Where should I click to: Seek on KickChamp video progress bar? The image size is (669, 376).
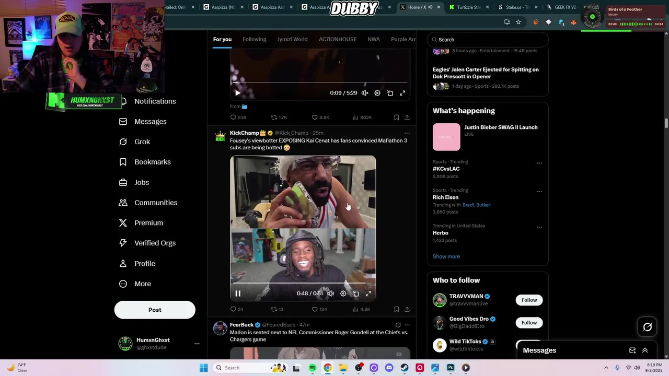pos(303,283)
